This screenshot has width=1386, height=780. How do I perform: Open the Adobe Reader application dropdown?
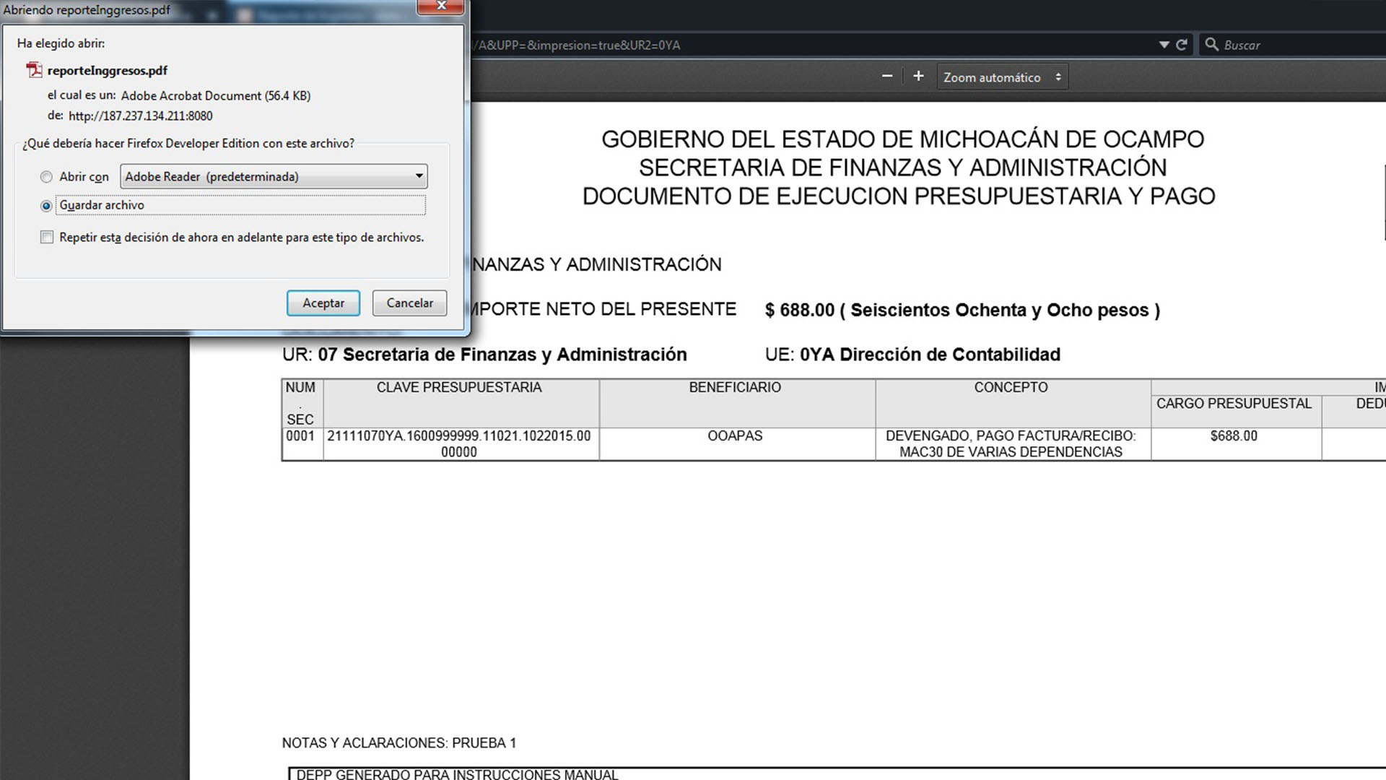coord(274,176)
